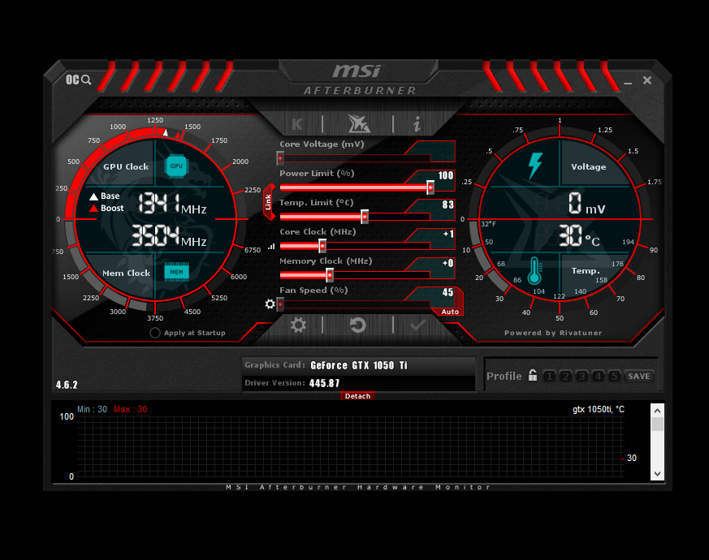Click the teal MEM chip icon
The width and height of the screenshot is (709, 560).
click(x=176, y=272)
